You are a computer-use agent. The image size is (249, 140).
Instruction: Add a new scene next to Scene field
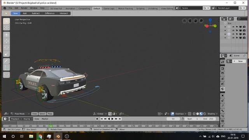pyautogui.click(x=205, y=8)
